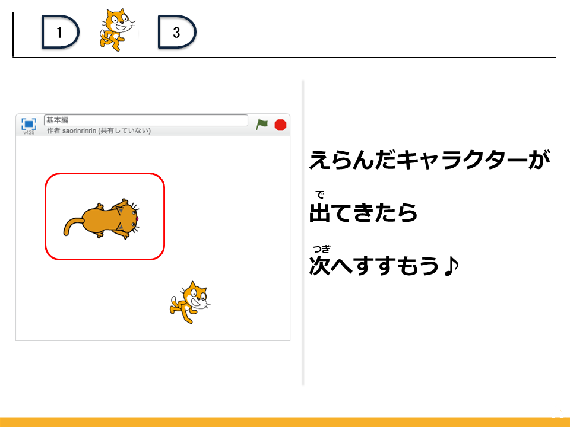Select the text えらんだキャラクターが

[x=430, y=160]
